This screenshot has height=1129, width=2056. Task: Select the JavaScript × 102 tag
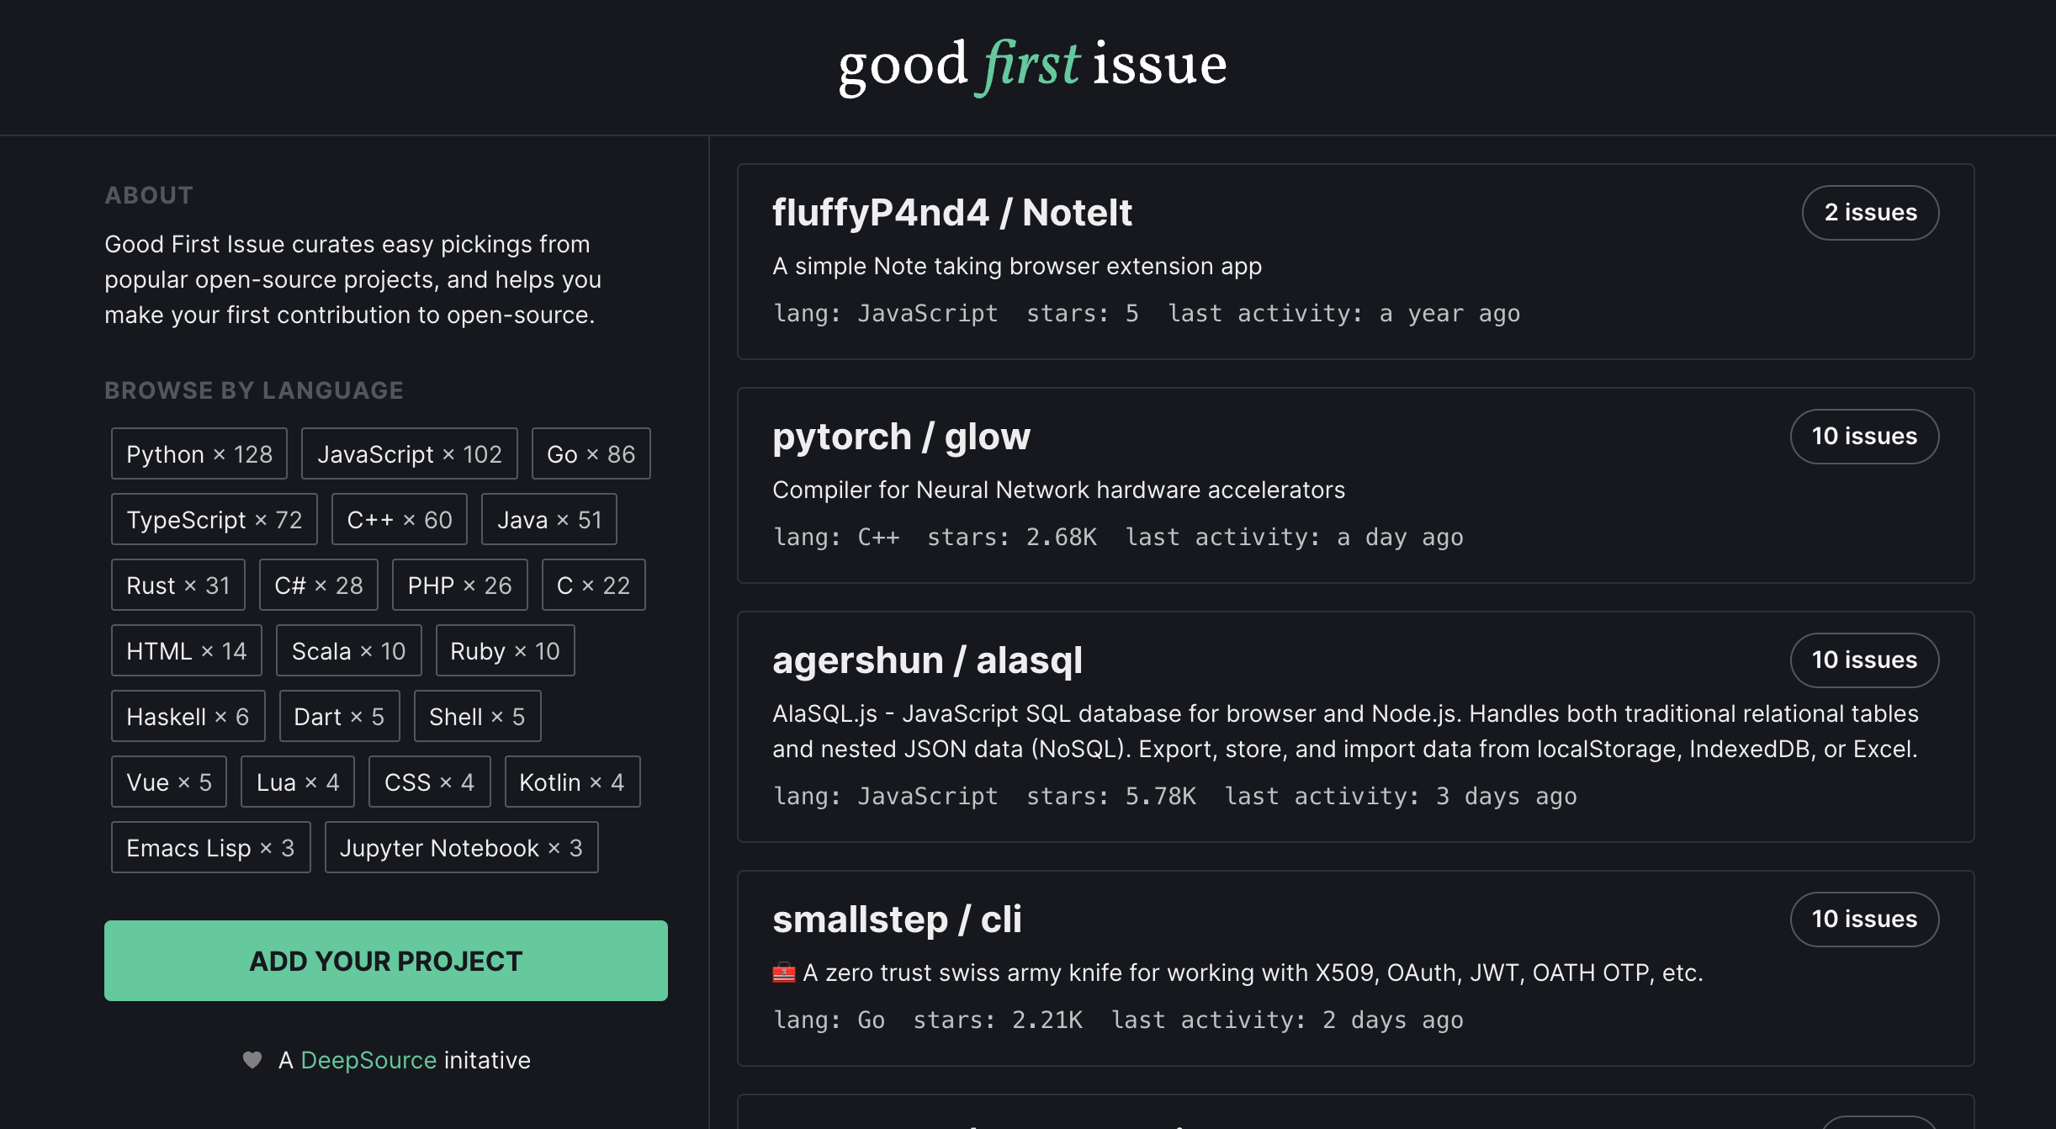pyautogui.click(x=409, y=454)
